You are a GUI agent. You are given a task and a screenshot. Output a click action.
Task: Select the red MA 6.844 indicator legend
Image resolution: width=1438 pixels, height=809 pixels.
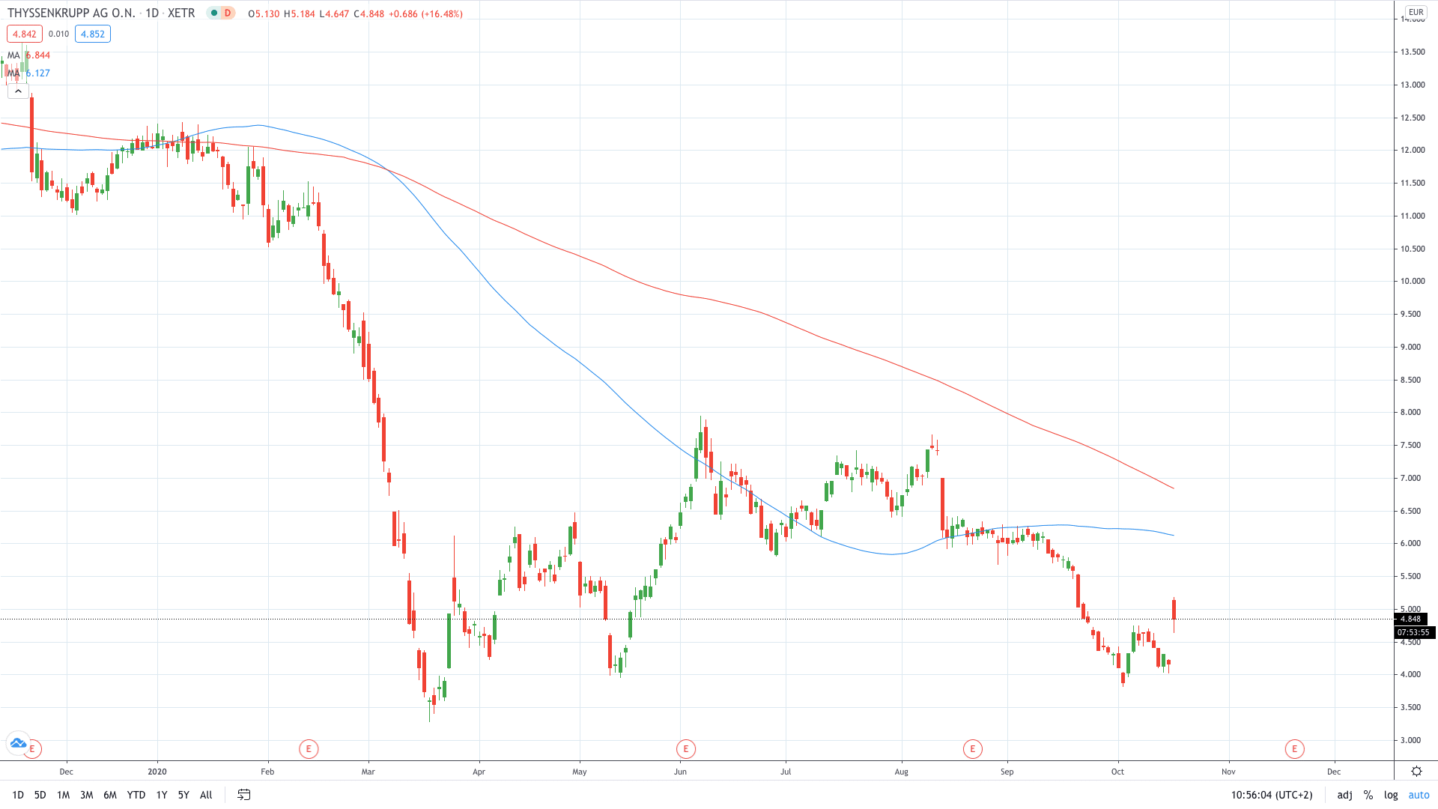29,55
